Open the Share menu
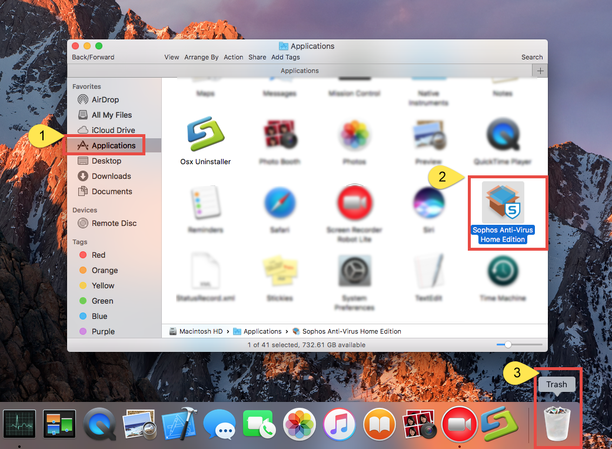 [x=257, y=57]
